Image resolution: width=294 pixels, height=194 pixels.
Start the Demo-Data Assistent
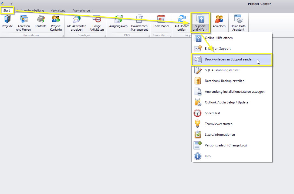[238, 23]
